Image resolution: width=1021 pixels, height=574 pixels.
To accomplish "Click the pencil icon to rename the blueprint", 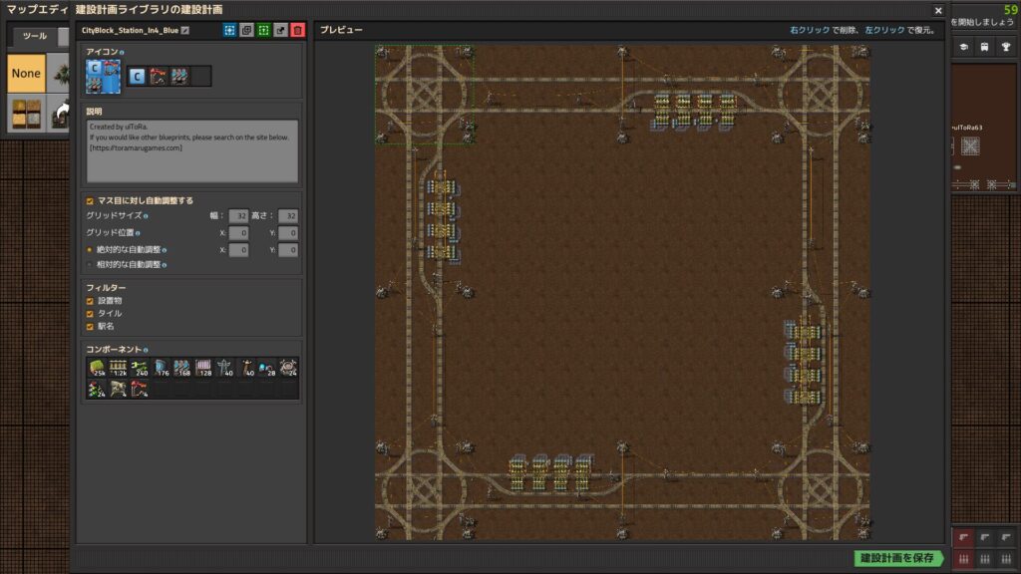I will pos(185,31).
